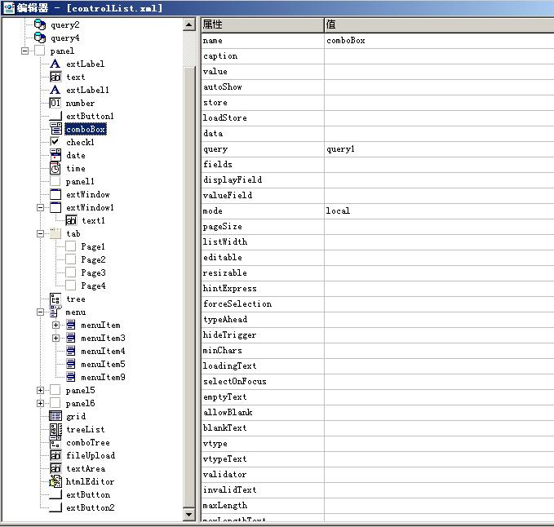Expand the panel5 node
Viewport: 554px width, 527px height.
tap(40, 390)
